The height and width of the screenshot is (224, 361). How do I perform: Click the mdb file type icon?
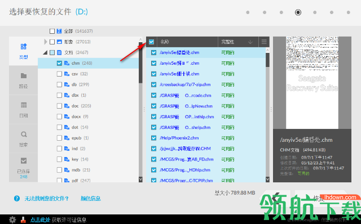tap(67, 170)
